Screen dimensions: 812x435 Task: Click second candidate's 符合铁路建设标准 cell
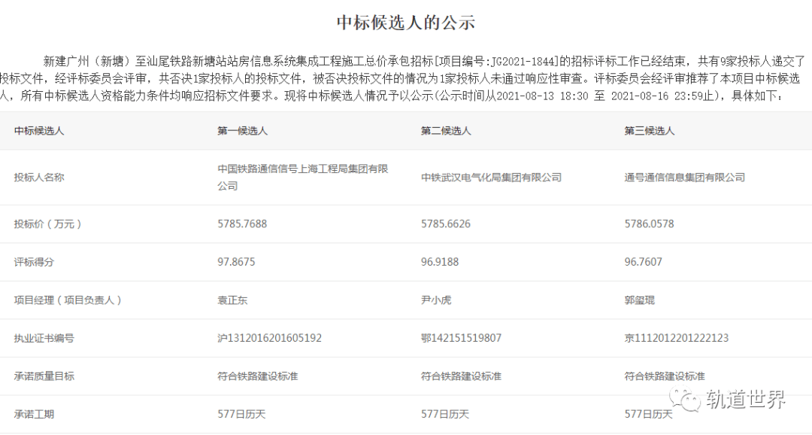[462, 376]
